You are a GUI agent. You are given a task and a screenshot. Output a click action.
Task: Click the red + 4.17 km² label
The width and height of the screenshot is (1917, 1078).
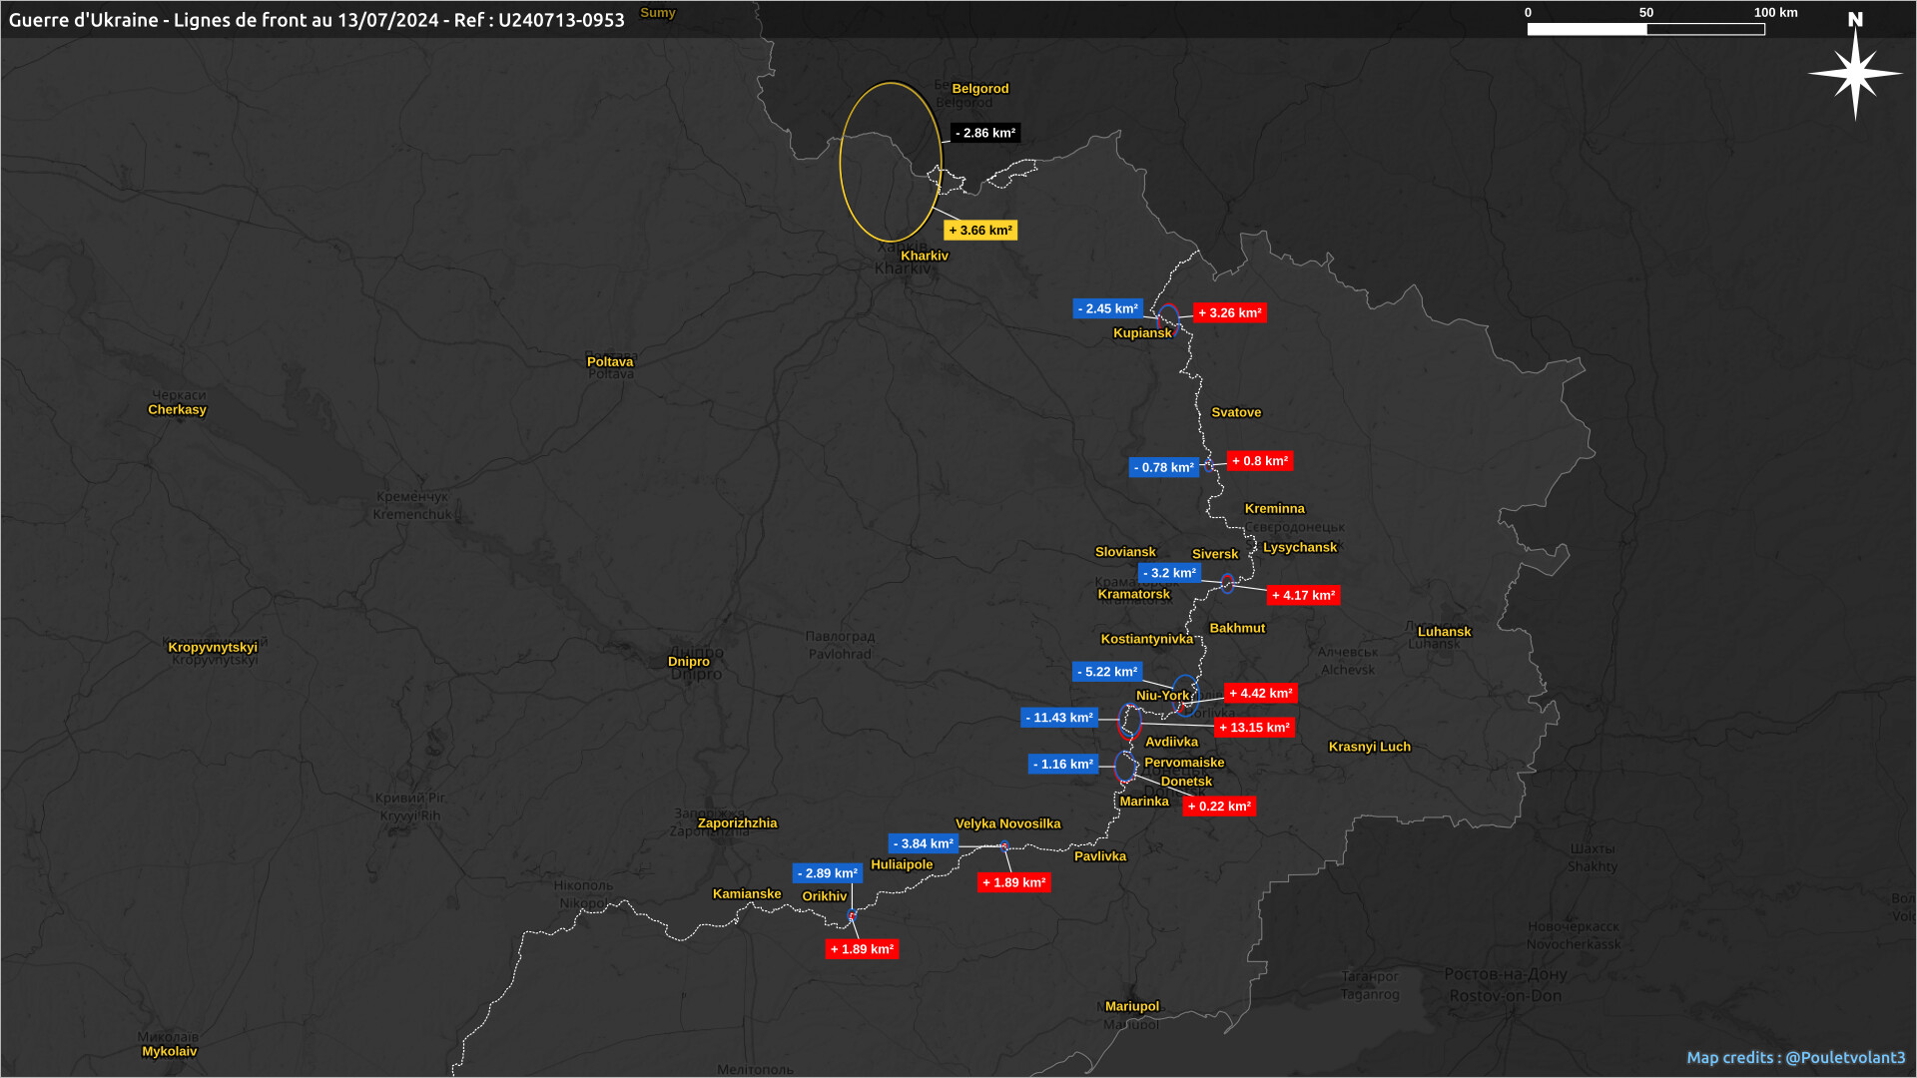(1303, 595)
